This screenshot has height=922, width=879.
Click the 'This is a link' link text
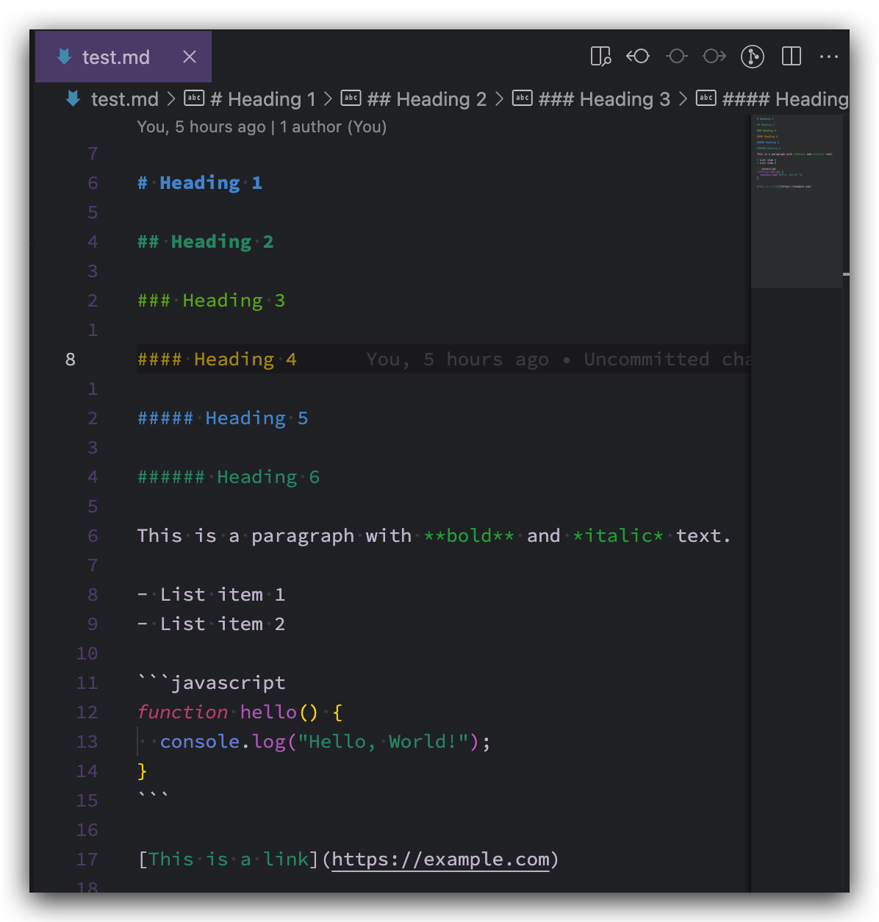pos(228,860)
